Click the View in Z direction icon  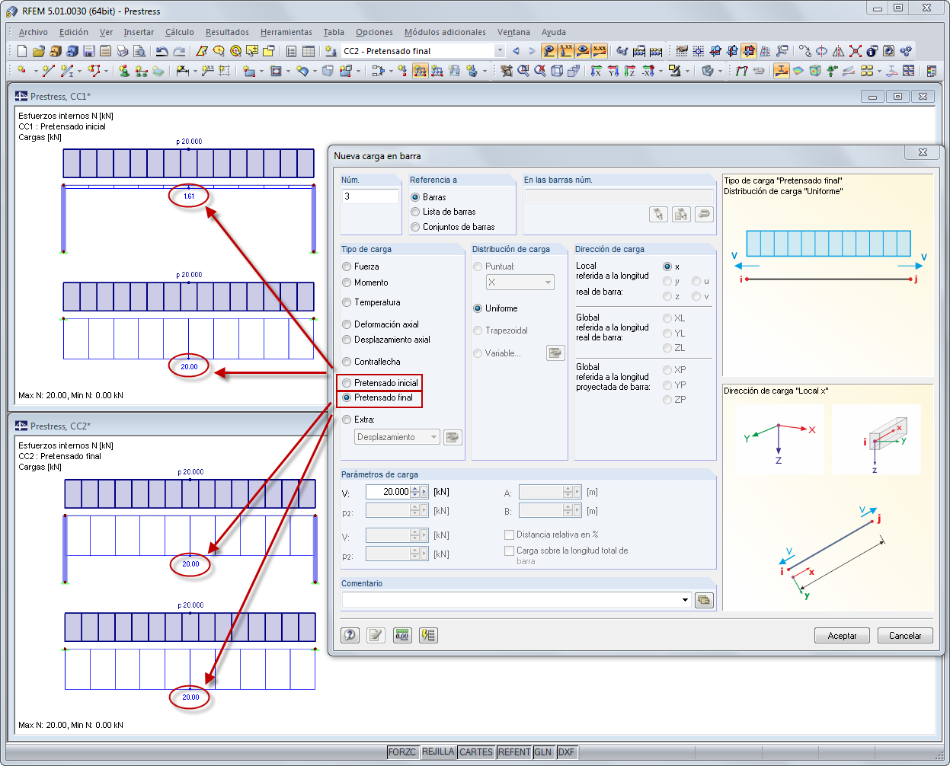point(630,70)
